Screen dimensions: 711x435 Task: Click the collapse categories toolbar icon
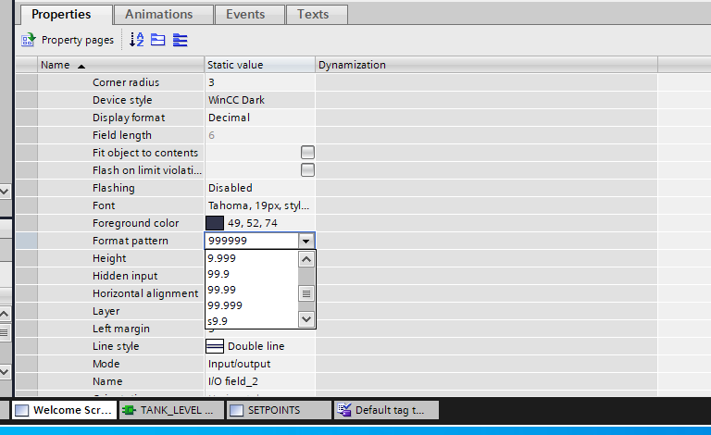click(x=158, y=40)
